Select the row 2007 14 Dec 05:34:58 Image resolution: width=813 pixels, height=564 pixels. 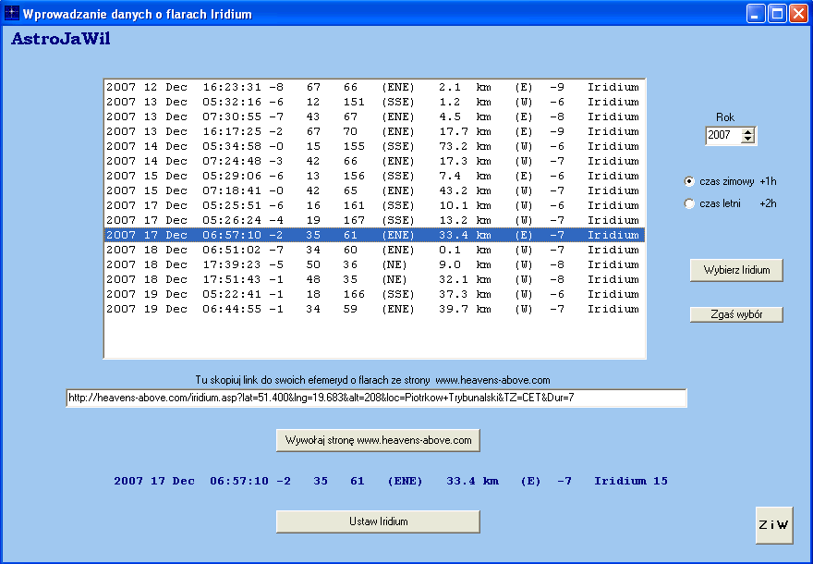(x=374, y=146)
